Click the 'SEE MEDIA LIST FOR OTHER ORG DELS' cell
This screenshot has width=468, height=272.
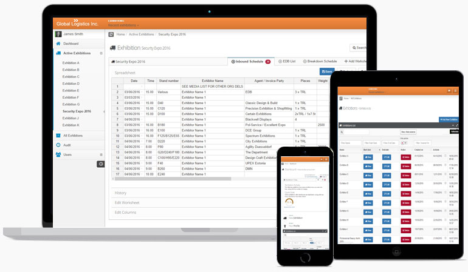coord(213,86)
